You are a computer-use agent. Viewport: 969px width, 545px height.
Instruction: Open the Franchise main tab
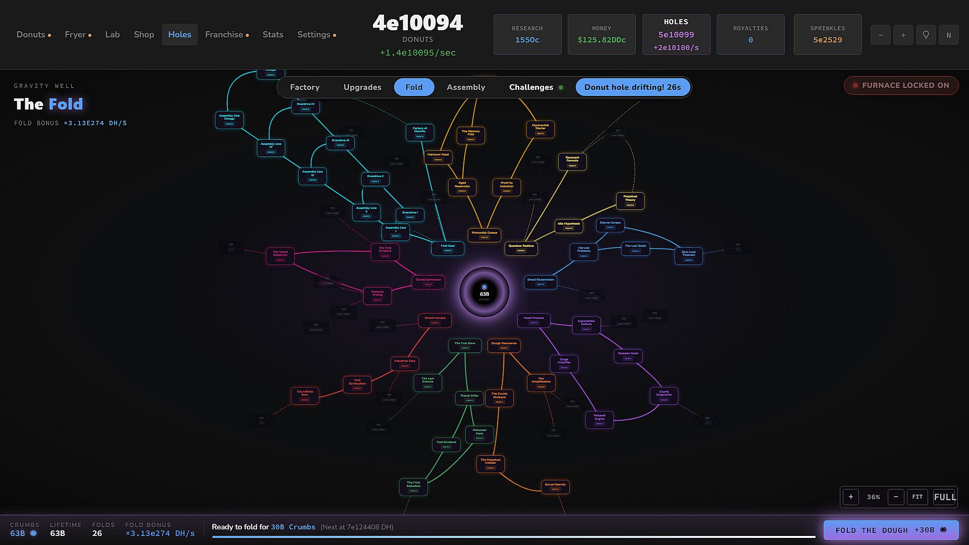coord(227,34)
